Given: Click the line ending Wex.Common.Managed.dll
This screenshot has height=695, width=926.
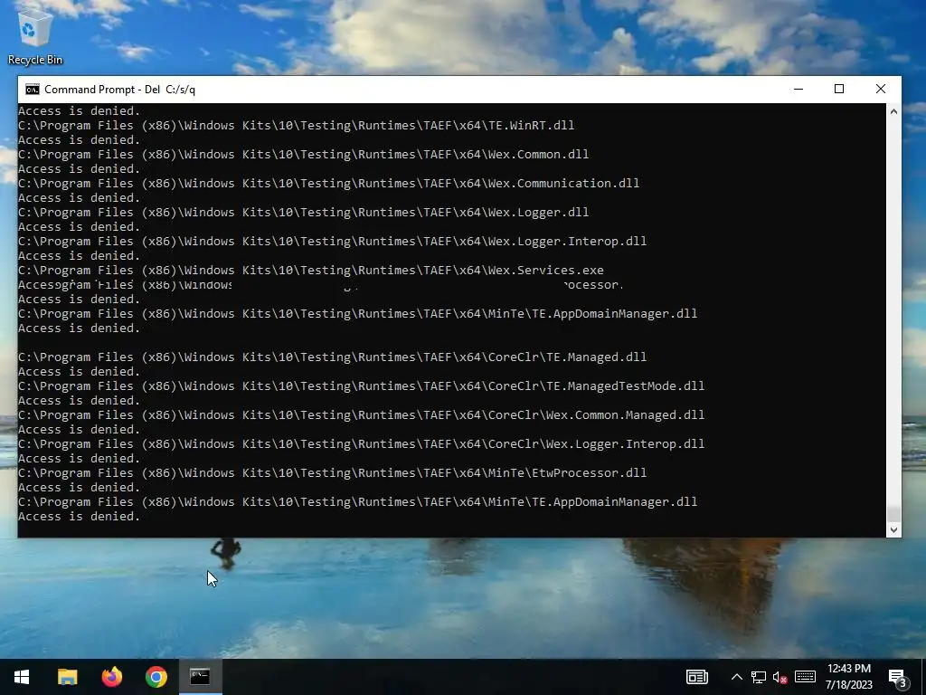Looking at the screenshot, I should (361, 414).
